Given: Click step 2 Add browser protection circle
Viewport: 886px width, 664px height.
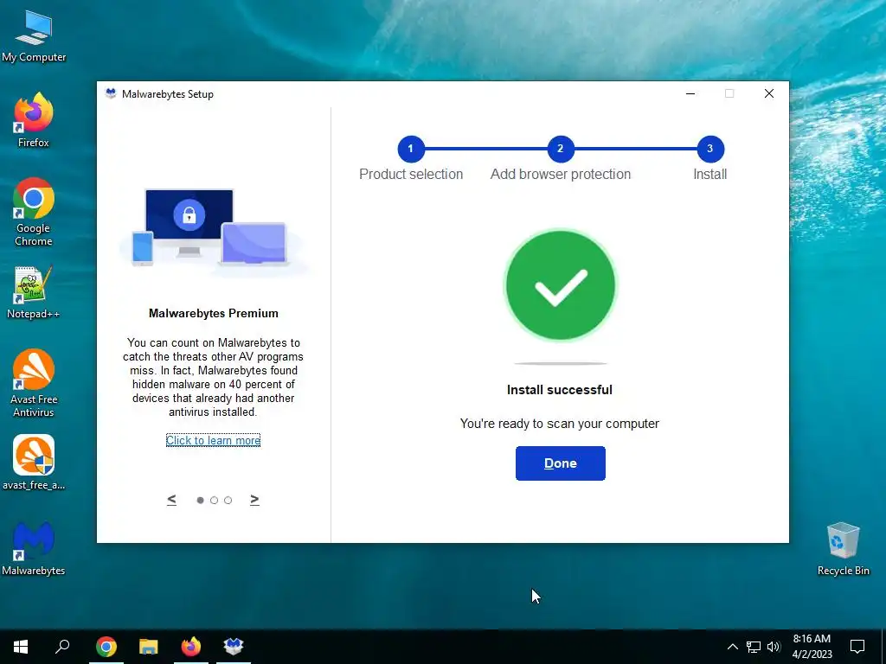Looking at the screenshot, I should point(561,149).
